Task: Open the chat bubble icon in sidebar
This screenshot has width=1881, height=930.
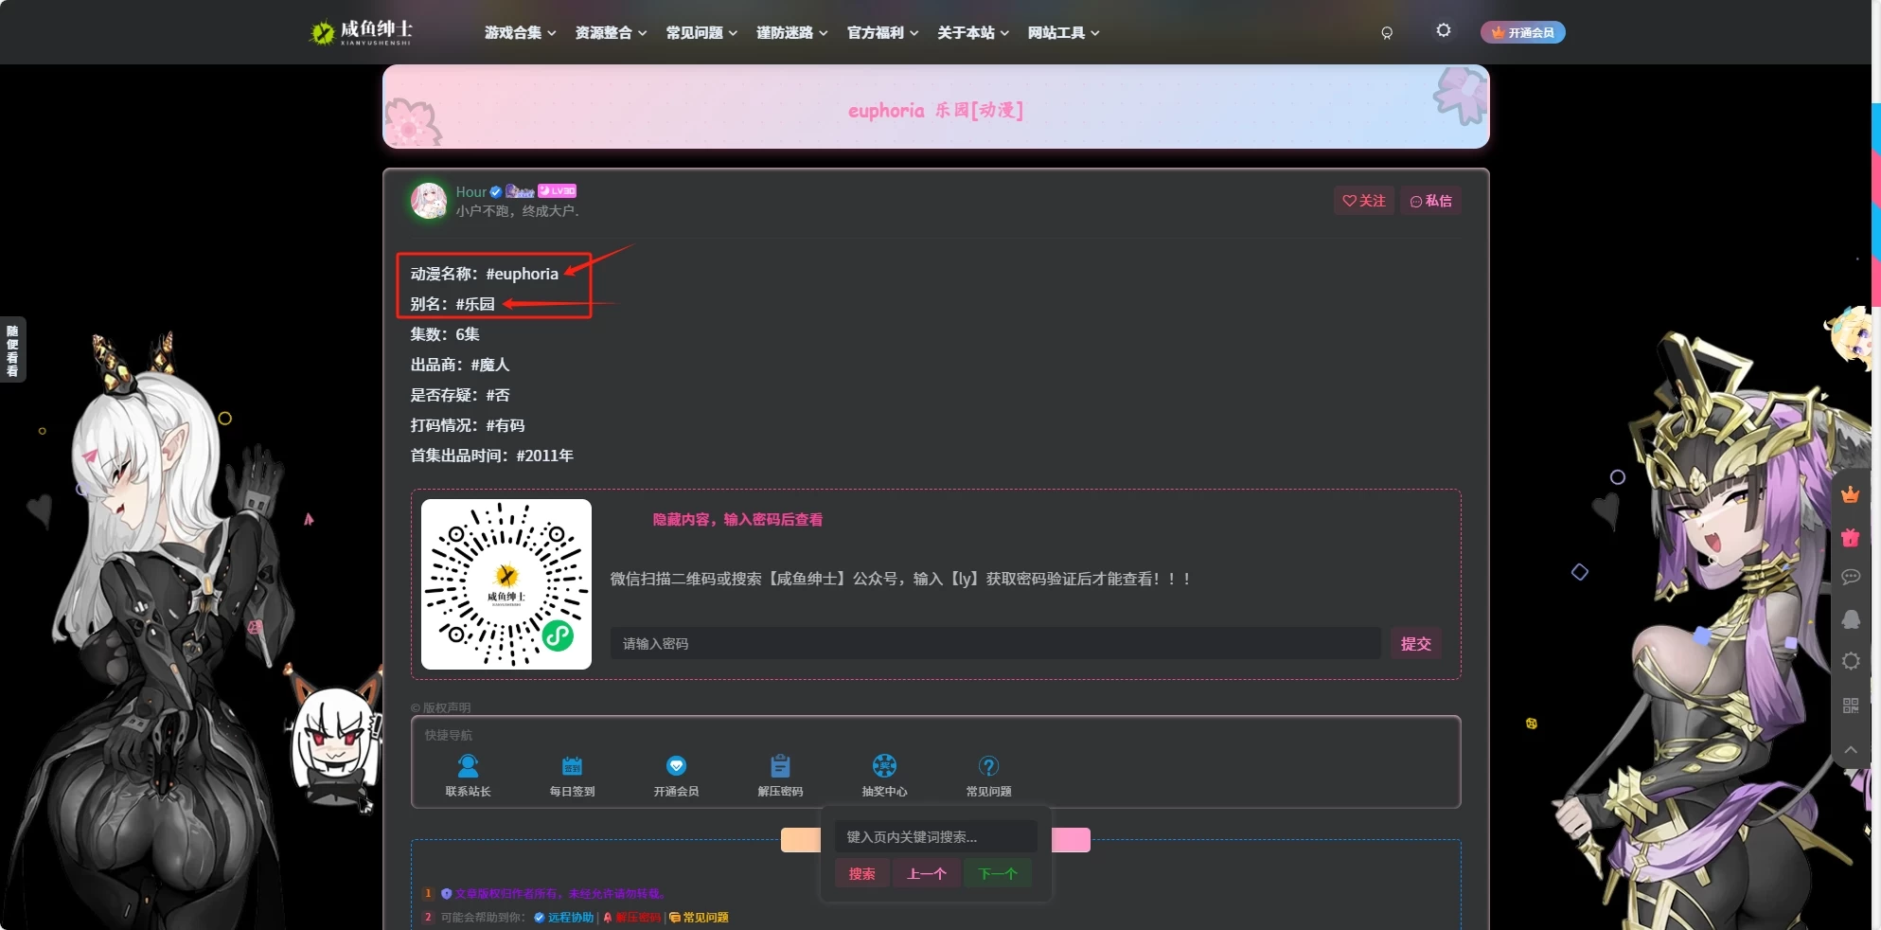Action: point(1851,577)
